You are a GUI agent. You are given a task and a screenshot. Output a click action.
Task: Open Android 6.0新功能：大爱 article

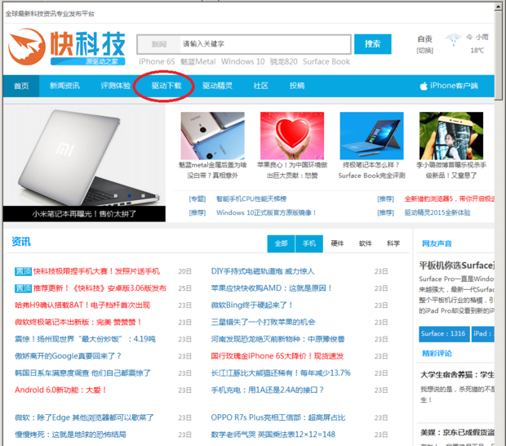coord(60,390)
